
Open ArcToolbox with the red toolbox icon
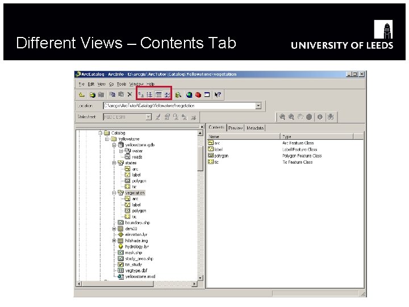pyautogui.click(x=198, y=95)
